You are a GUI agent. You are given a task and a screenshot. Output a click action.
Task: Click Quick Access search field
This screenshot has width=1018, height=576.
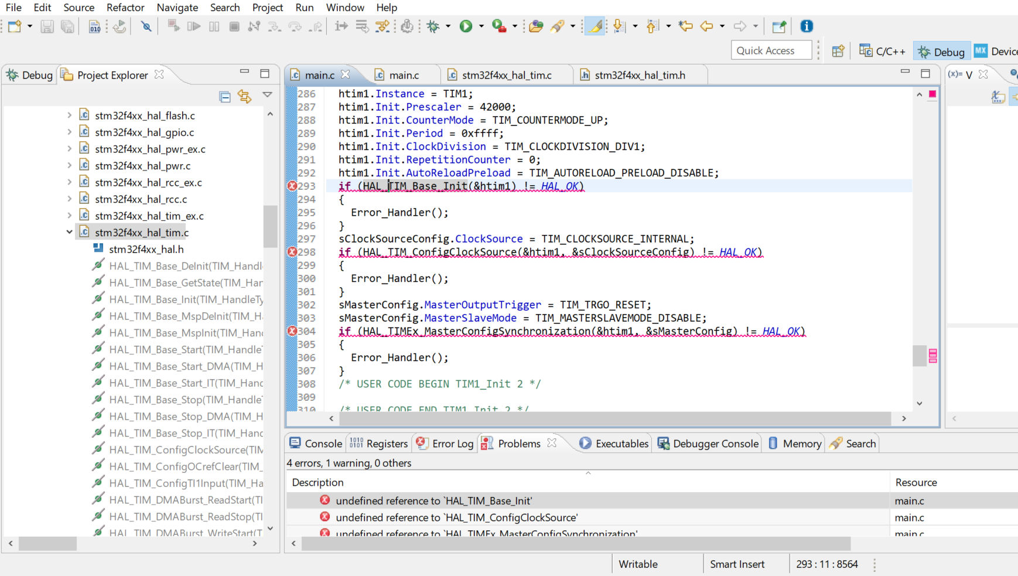(771, 51)
